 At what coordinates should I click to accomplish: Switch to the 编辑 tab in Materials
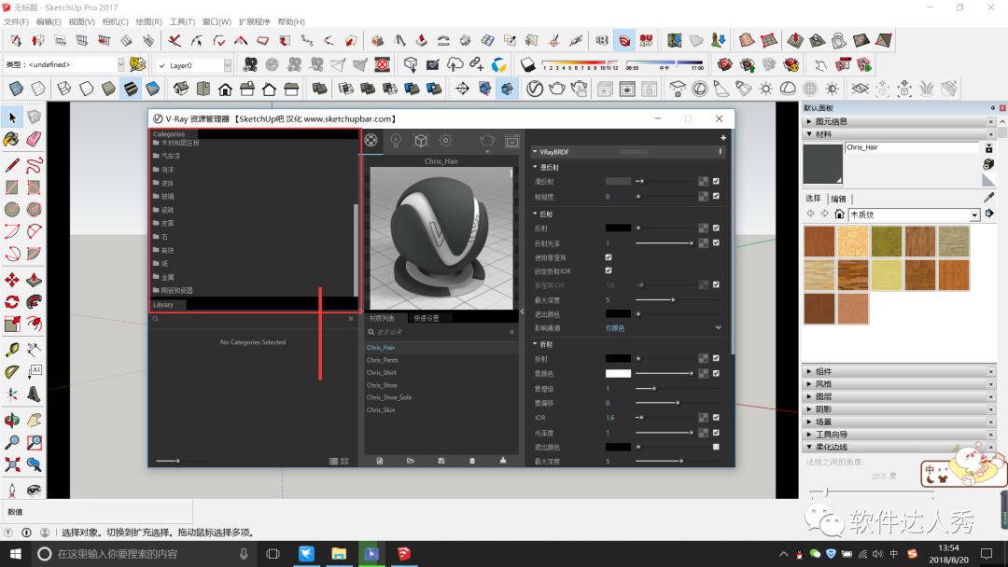(838, 199)
